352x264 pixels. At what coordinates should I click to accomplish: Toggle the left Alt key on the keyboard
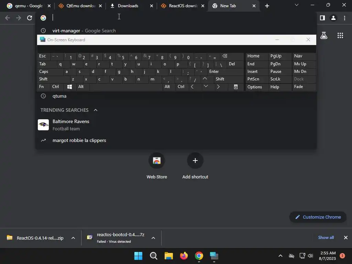pyautogui.click(x=83, y=87)
